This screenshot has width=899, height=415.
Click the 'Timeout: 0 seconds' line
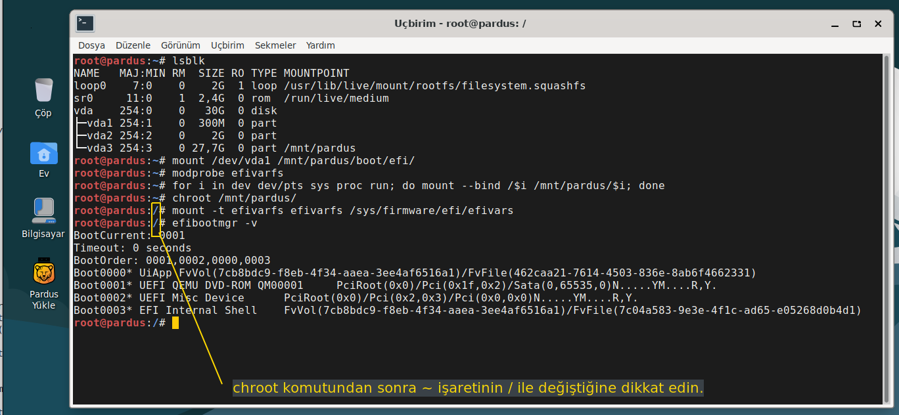133,248
